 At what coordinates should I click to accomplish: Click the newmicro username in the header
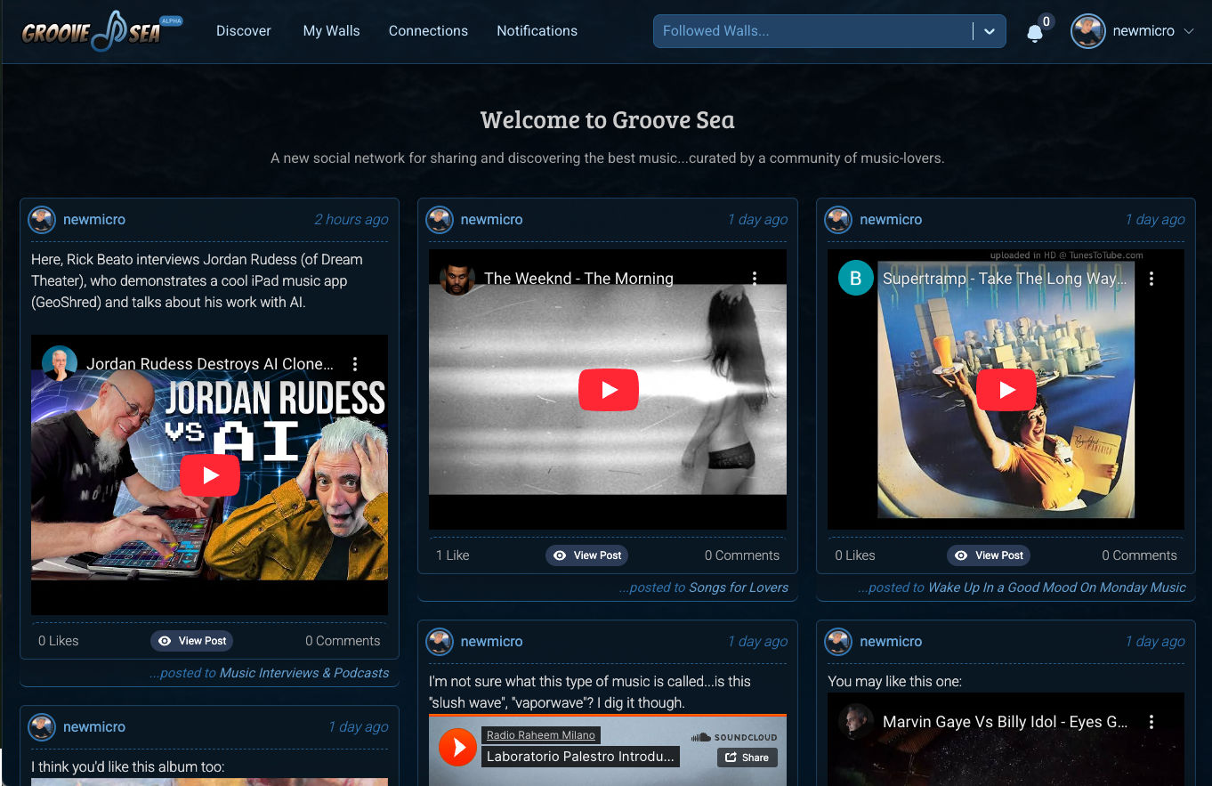1143,31
